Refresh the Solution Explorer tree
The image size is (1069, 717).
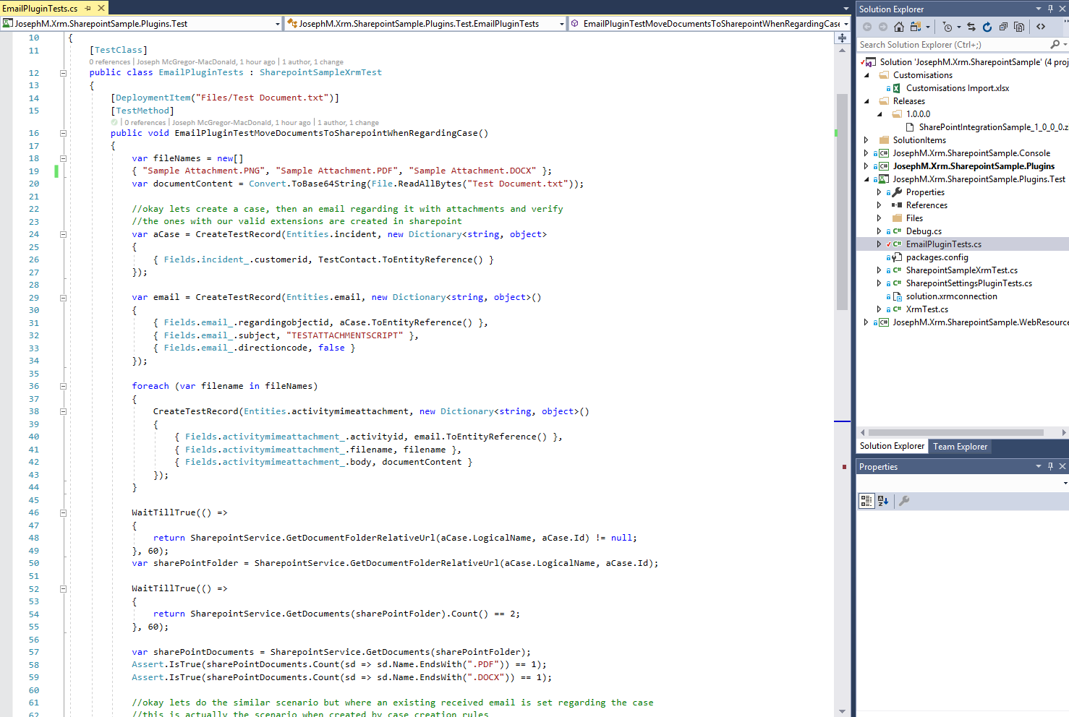(987, 27)
